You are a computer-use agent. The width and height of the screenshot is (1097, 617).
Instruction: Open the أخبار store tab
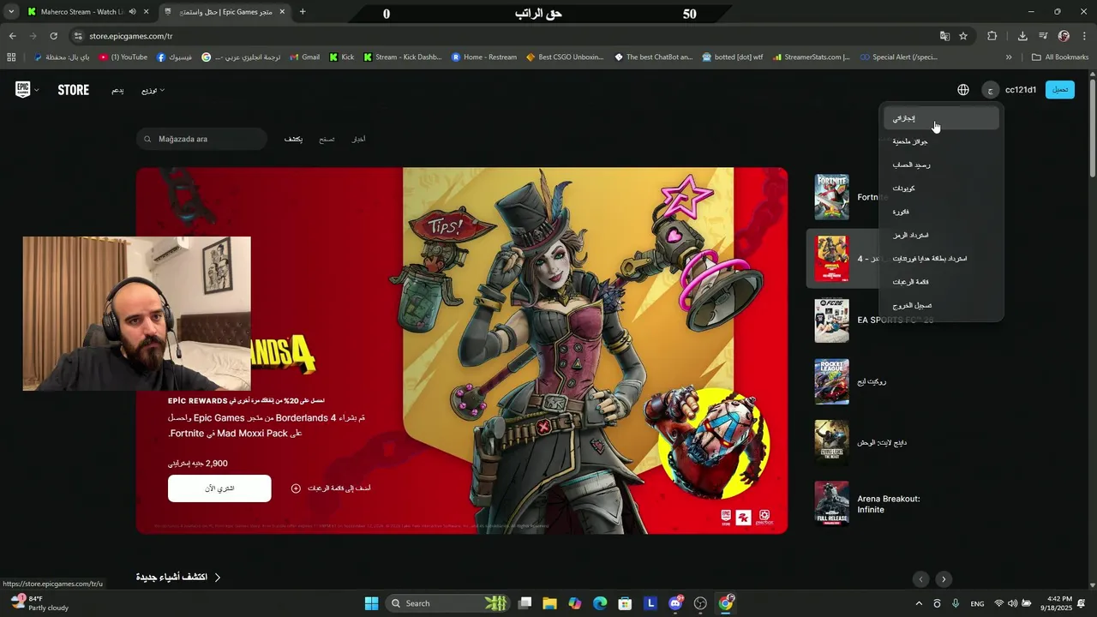point(358,139)
